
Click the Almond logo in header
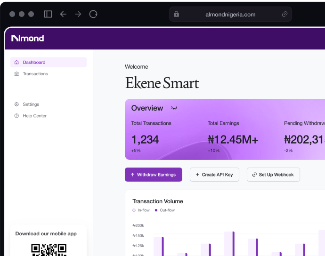pos(28,38)
